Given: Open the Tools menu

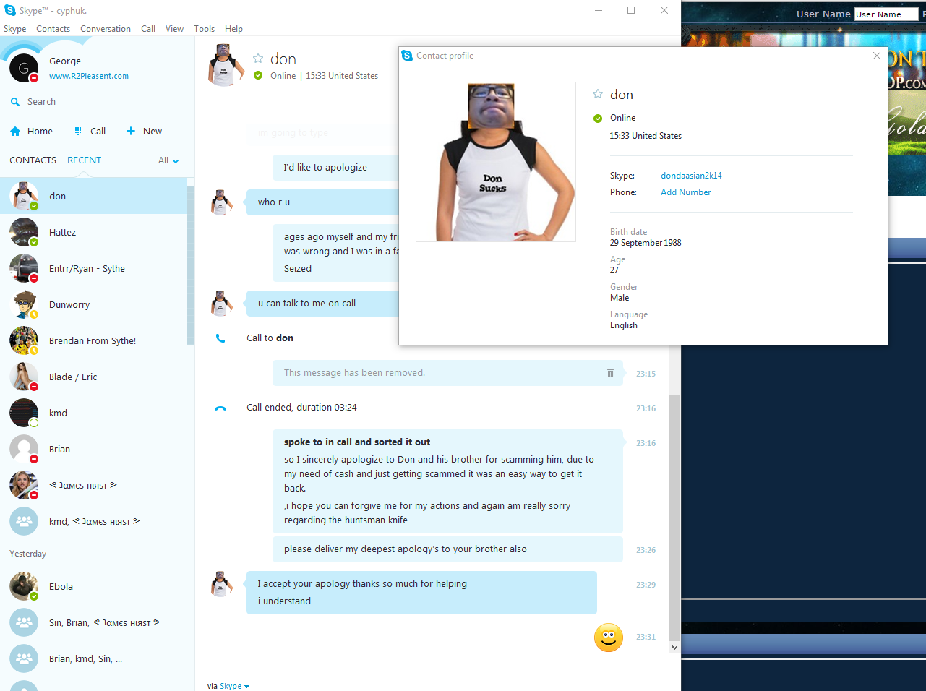Looking at the screenshot, I should click(205, 29).
